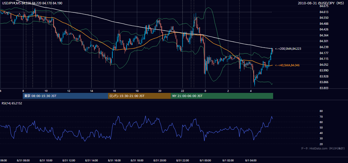Click RSI scale level 30
This screenshot has height=163, width=348.
pos(321,139)
